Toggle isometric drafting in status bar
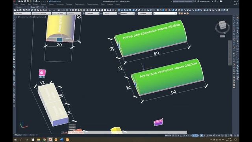 189,135
